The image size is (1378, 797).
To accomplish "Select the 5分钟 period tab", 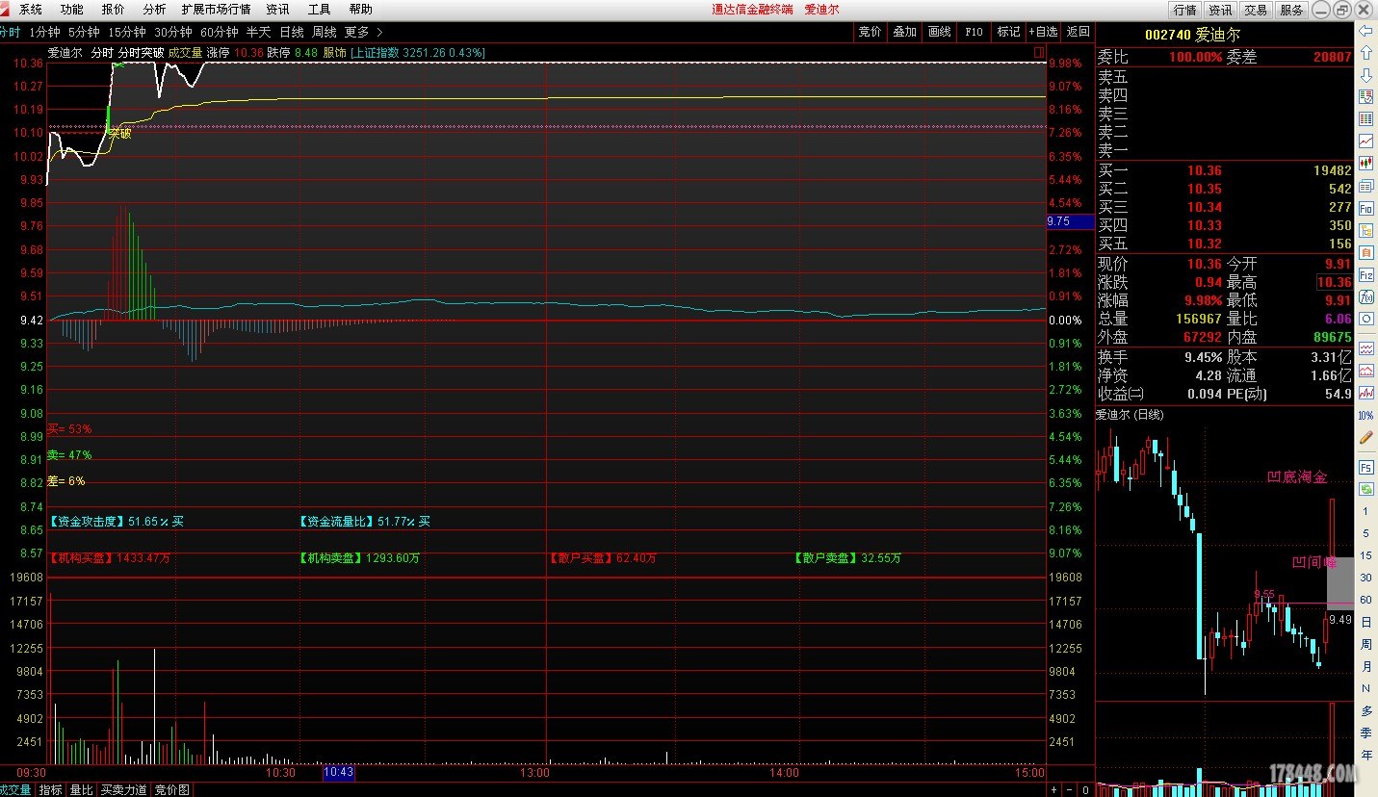I will pyautogui.click(x=84, y=32).
